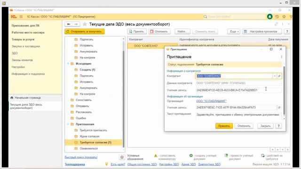Open favorites star in top bar

click(x=284, y=17)
